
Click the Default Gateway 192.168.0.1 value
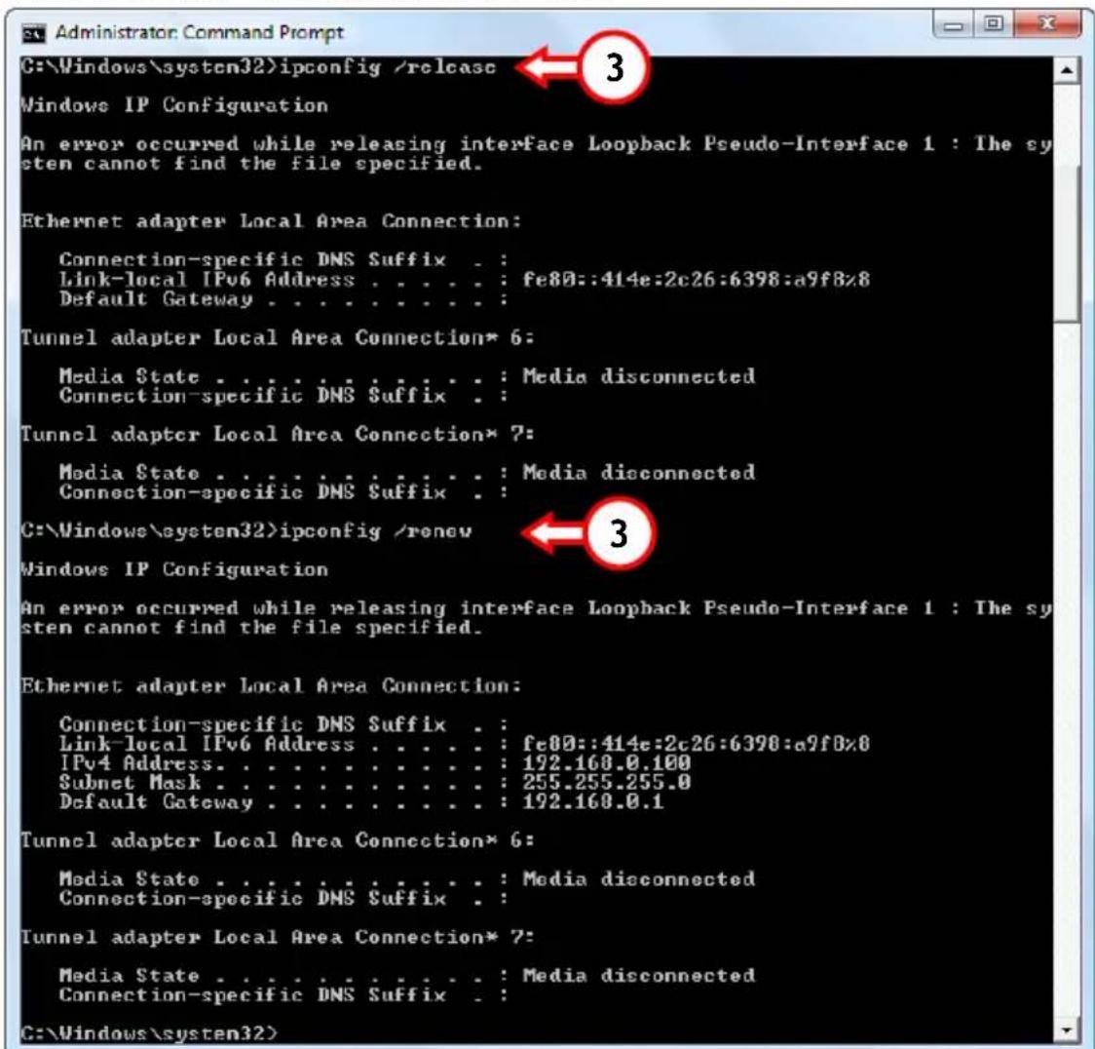point(593,801)
